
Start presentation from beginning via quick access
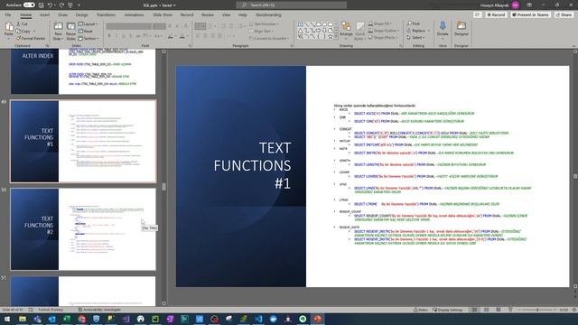[x=70, y=5]
